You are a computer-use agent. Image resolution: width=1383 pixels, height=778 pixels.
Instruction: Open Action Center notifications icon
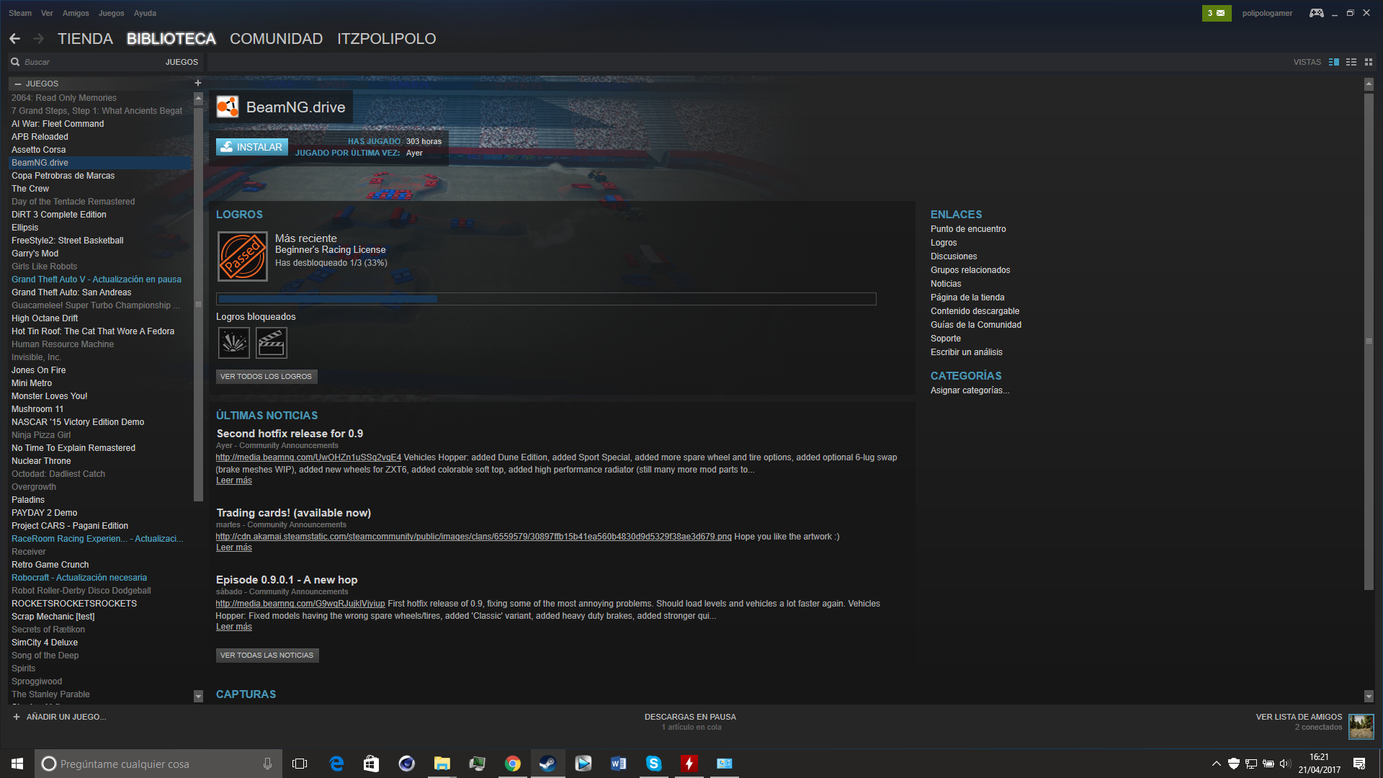point(1359,764)
